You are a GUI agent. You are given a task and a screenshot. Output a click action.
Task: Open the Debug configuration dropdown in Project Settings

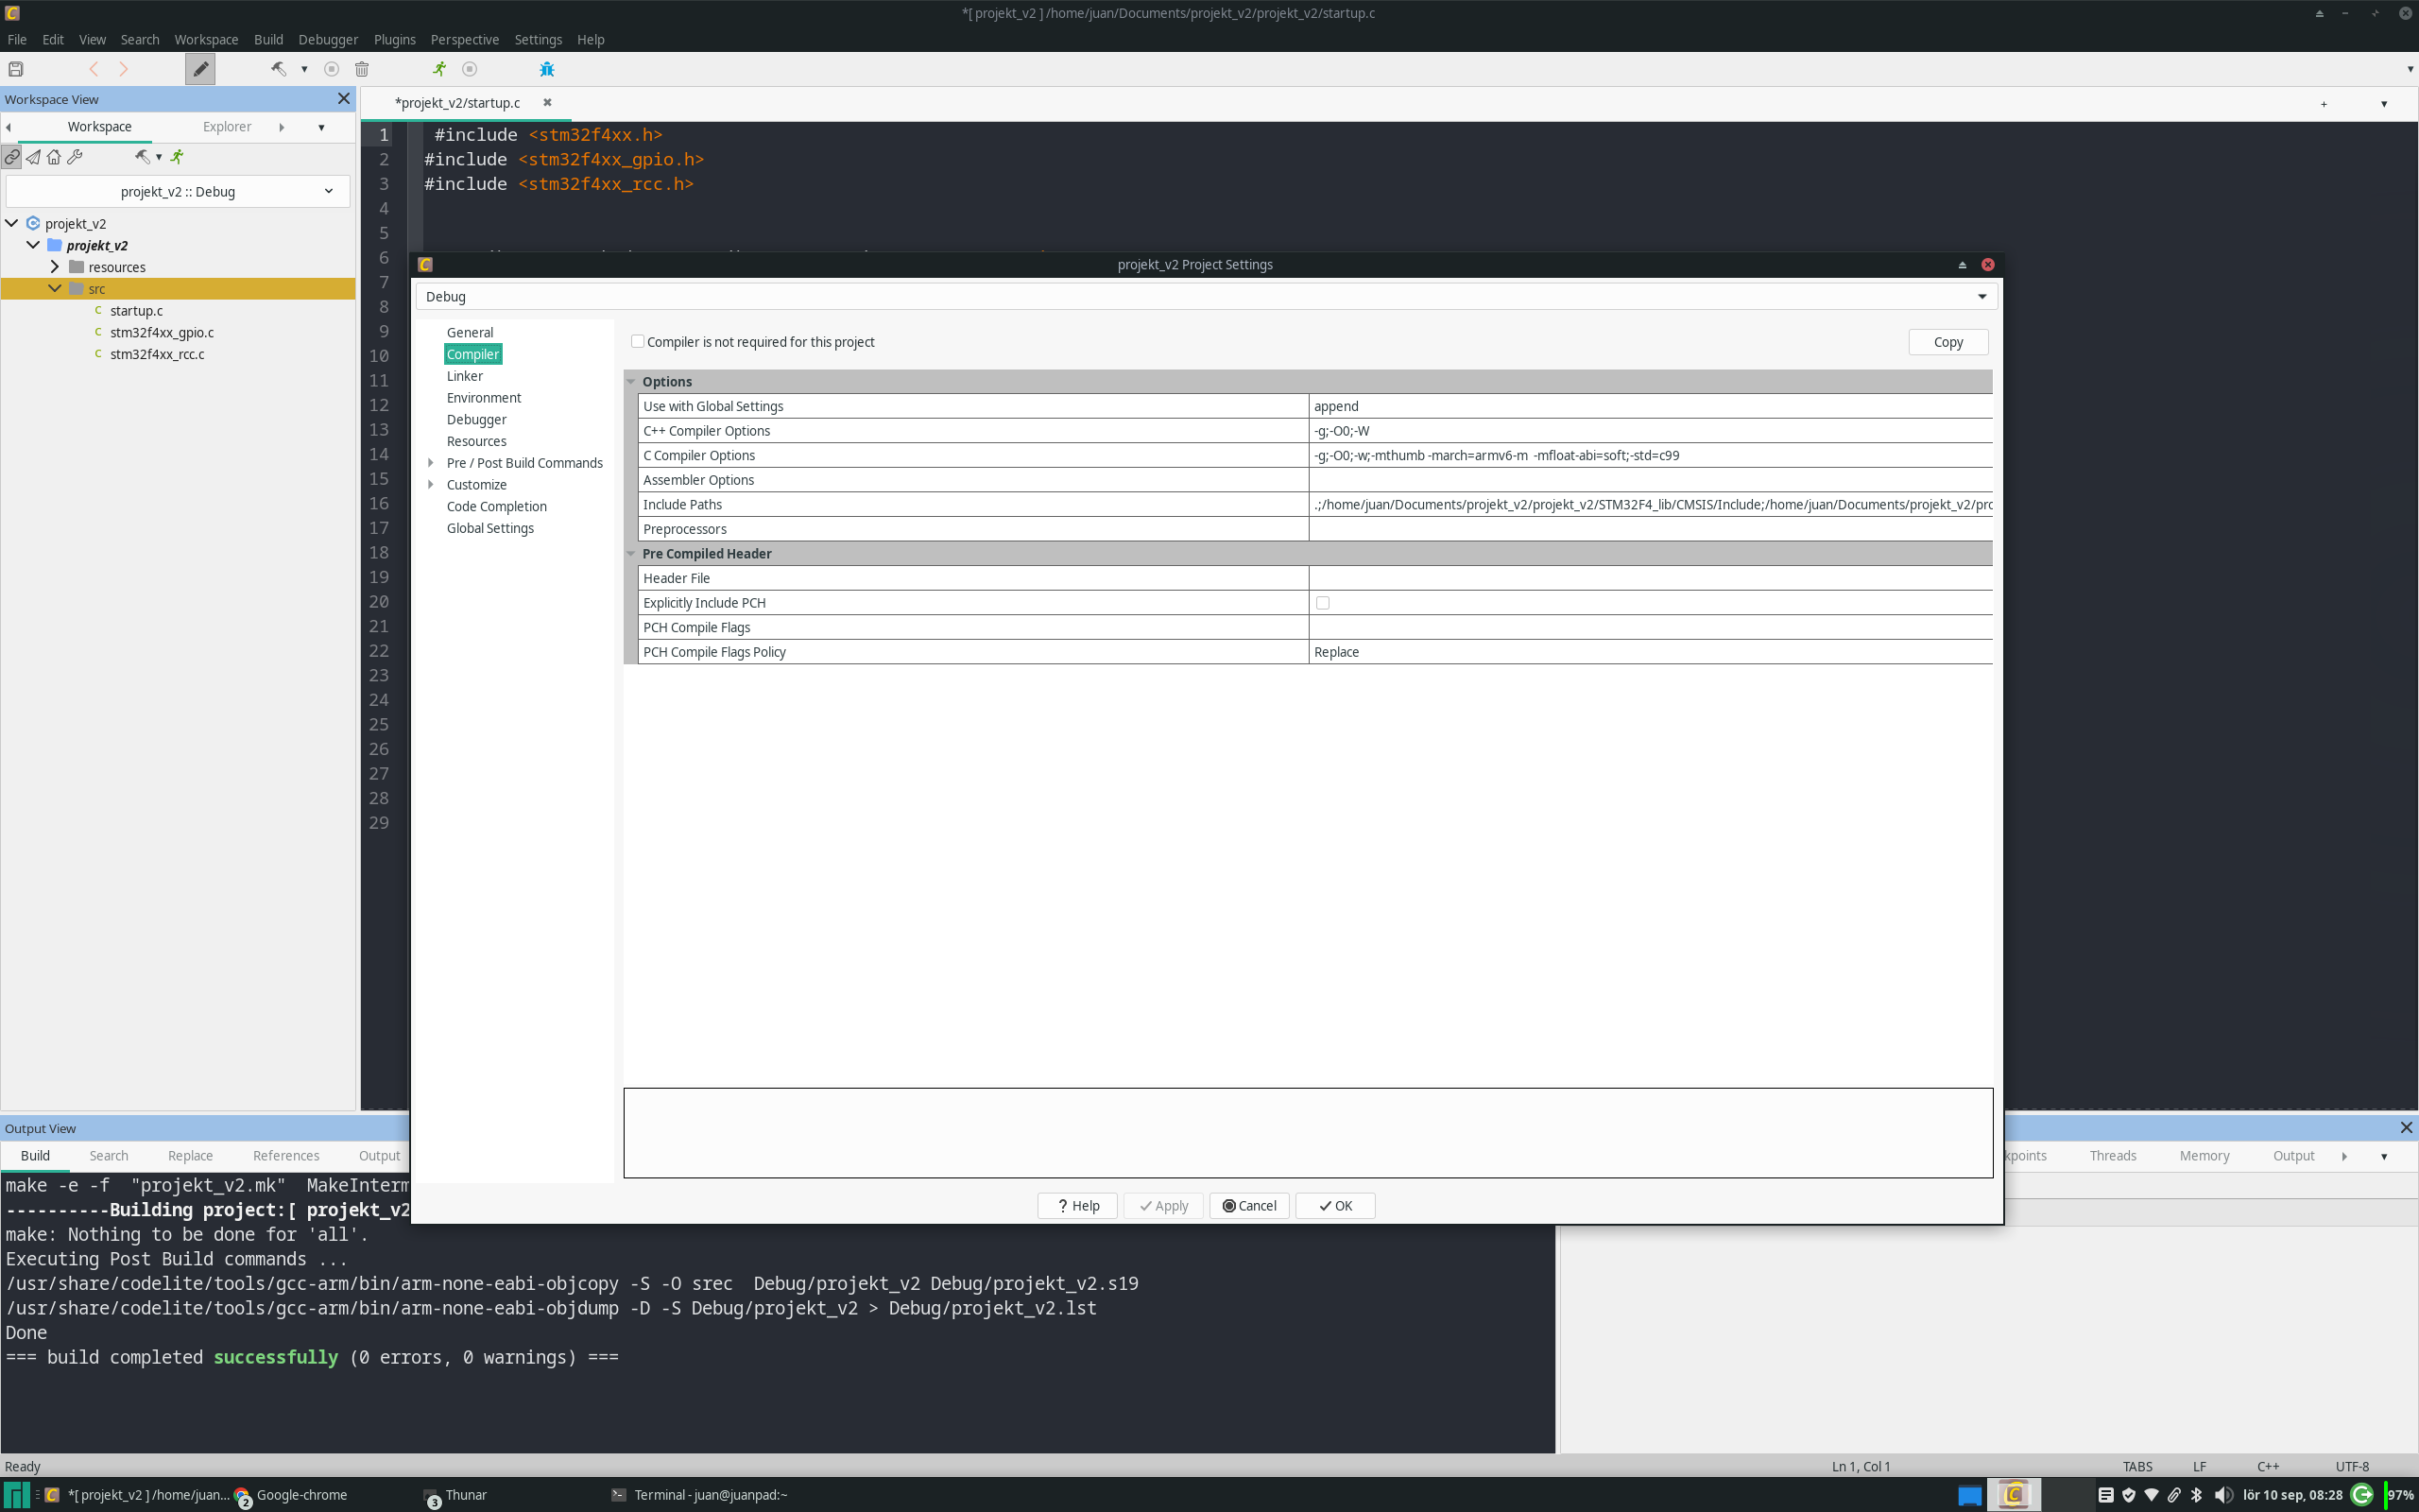(1982, 296)
